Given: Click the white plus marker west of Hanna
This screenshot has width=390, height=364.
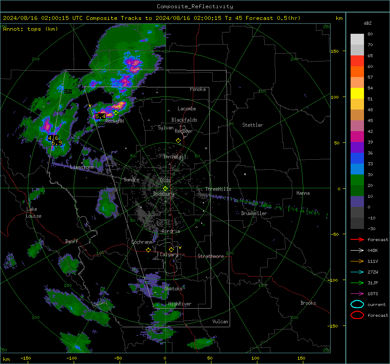Looking at the screenshot, I should click(x=245, y=174).
